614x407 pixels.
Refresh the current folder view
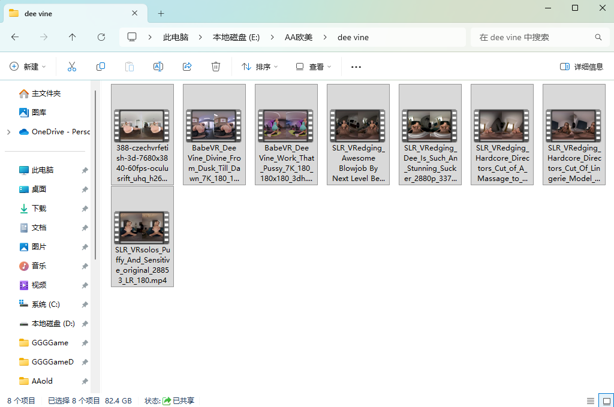click(x=101, y=37)
